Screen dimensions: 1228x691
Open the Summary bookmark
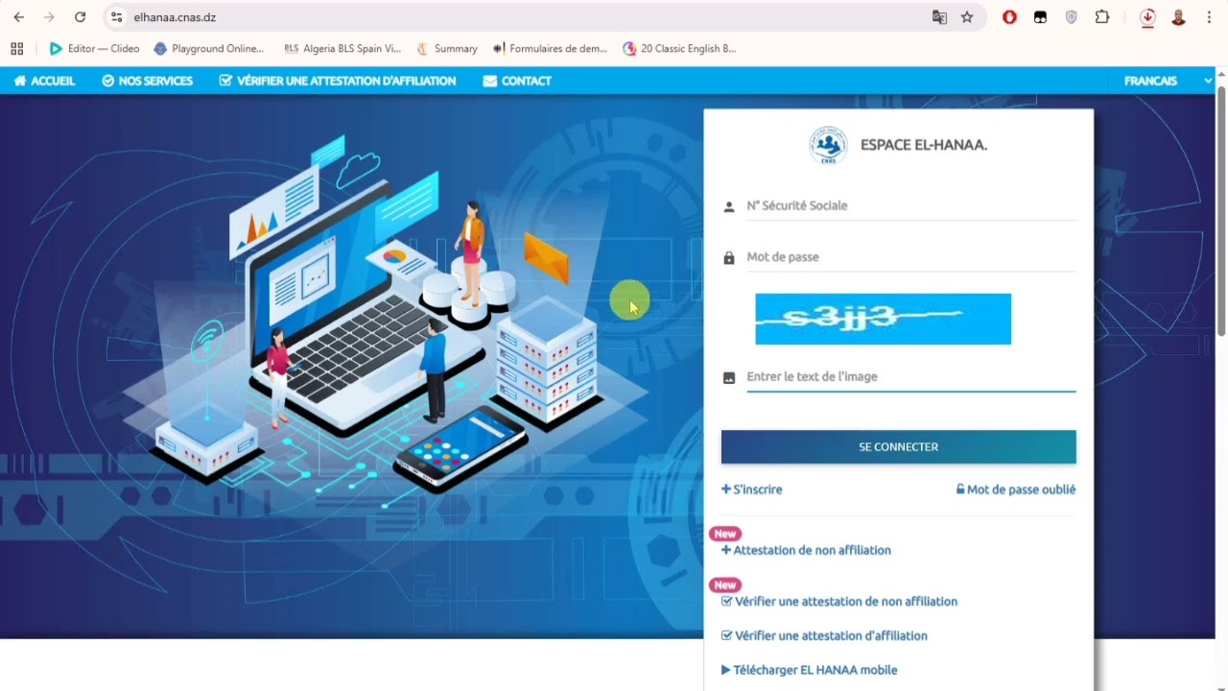click(x=446, y=49)
